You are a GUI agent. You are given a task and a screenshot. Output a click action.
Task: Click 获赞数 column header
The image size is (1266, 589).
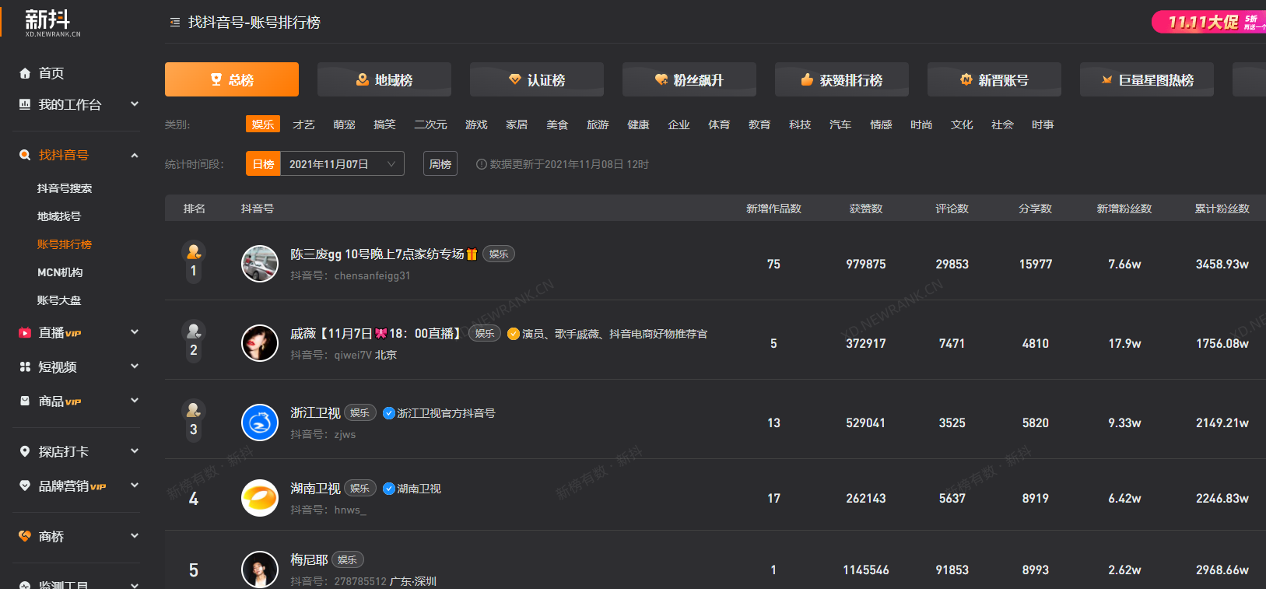coord(866,209)
